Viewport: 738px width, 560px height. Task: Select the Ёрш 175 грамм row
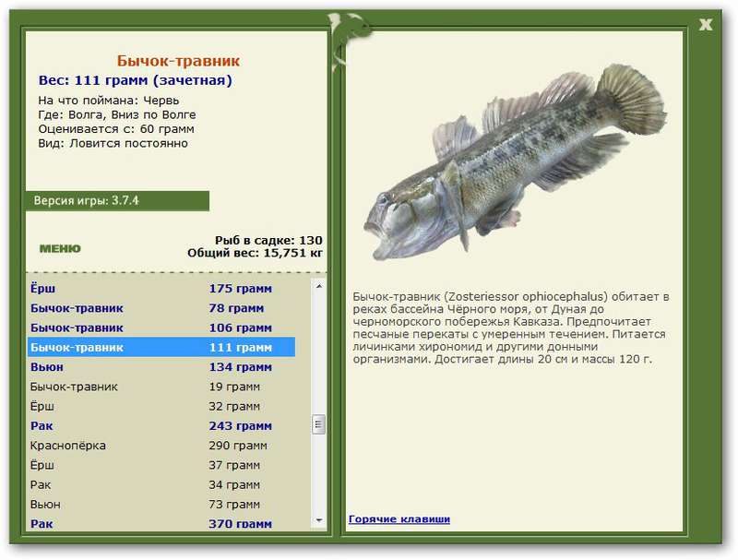coord(161,289)
